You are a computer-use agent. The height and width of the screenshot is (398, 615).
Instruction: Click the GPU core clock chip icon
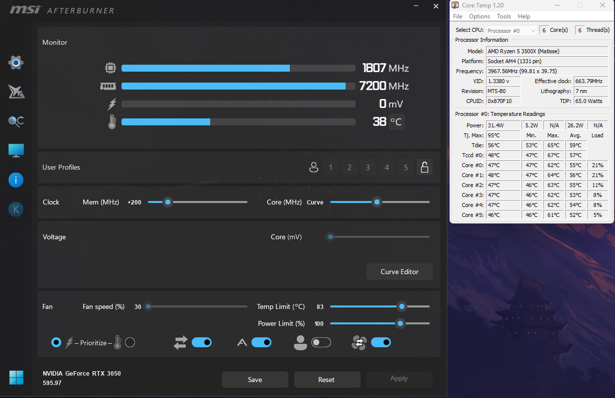click(x=111, y=68)
